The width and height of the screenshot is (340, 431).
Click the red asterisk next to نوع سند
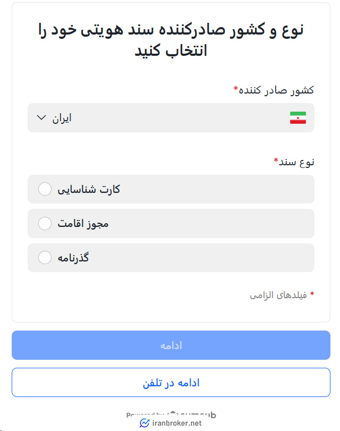tap(275, 161)
